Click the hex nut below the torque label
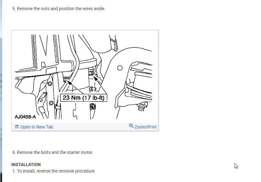The width and height of the screenshot is (261, 182). coord(93,106)
